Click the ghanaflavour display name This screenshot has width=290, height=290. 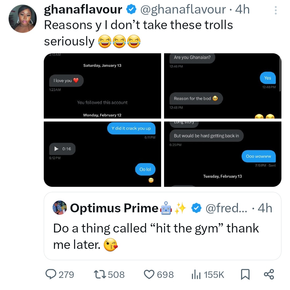click(x=83, y=10)
